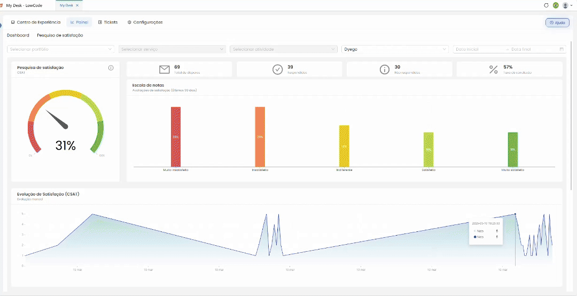577x296 pixels.
Task: Click the gauge needle on CSAT chart
Action: point(57,119)
